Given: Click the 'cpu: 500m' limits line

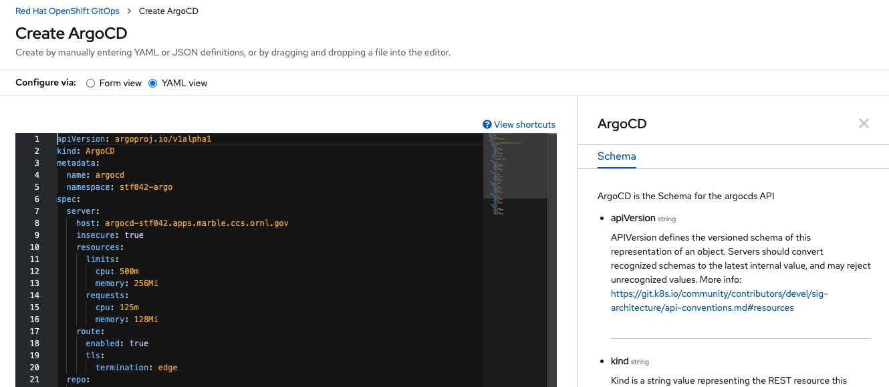Looking at the screenshot, I should [117, 271].
